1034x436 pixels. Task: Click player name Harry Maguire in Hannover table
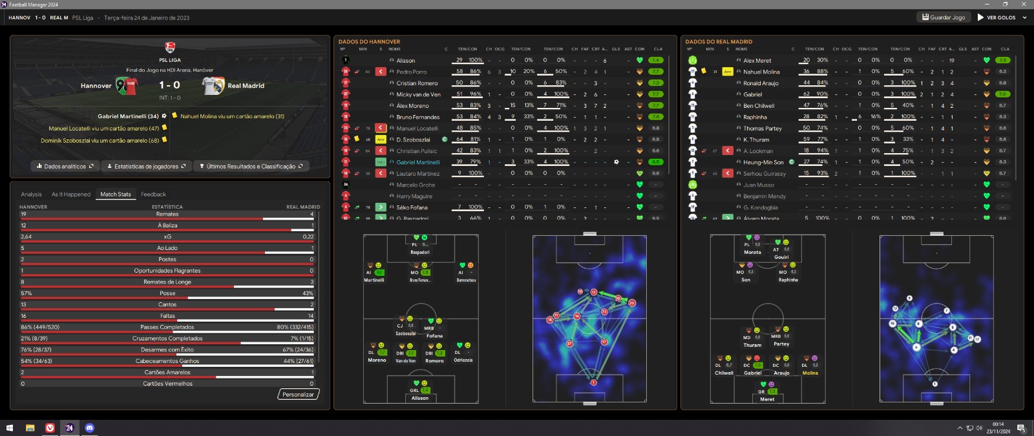click(414, 196)
